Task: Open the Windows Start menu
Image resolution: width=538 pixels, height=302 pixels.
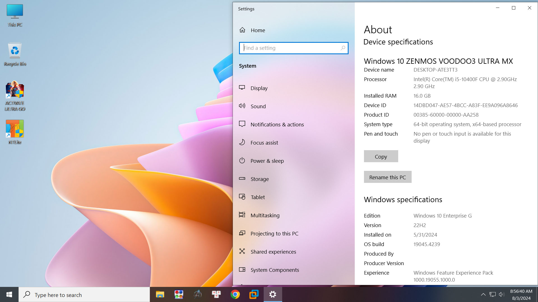Action: click(9, 294)
